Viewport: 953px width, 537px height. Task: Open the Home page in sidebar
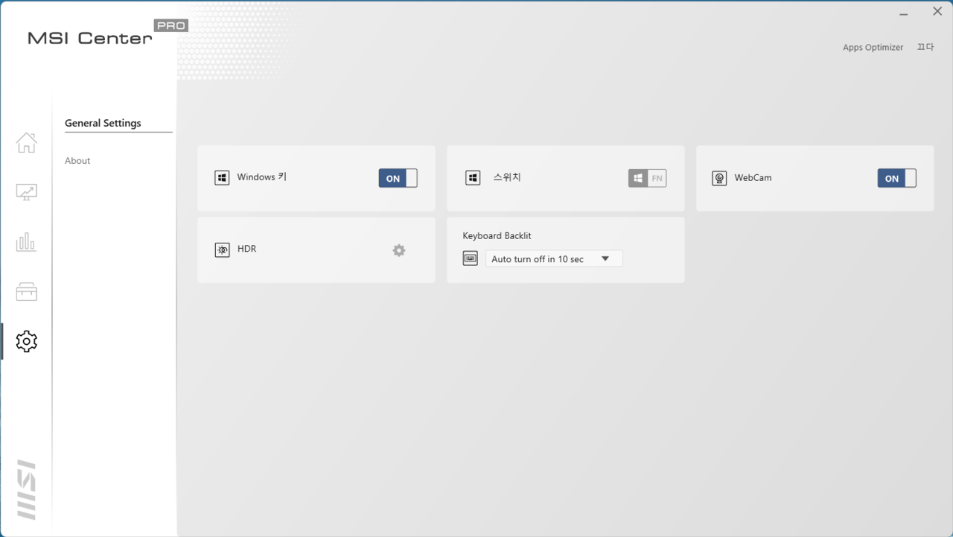26,142
